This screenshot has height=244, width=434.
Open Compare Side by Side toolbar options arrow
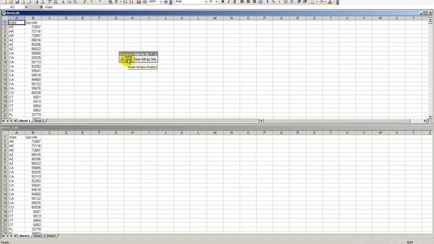coord(151,54)
